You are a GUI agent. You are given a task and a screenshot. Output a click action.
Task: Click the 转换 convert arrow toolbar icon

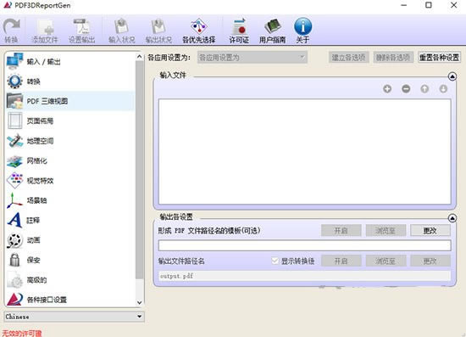pyautogui.click(x=12, y=30)
